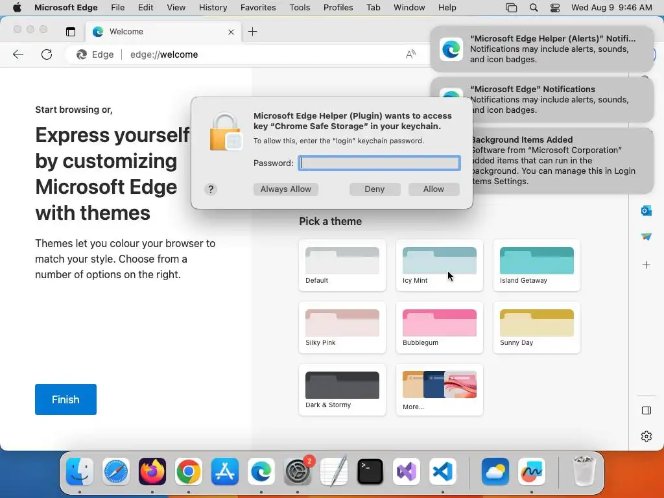Open Freeform from the Dock
This screenshot has width=664, height=498.
point(532,471)
